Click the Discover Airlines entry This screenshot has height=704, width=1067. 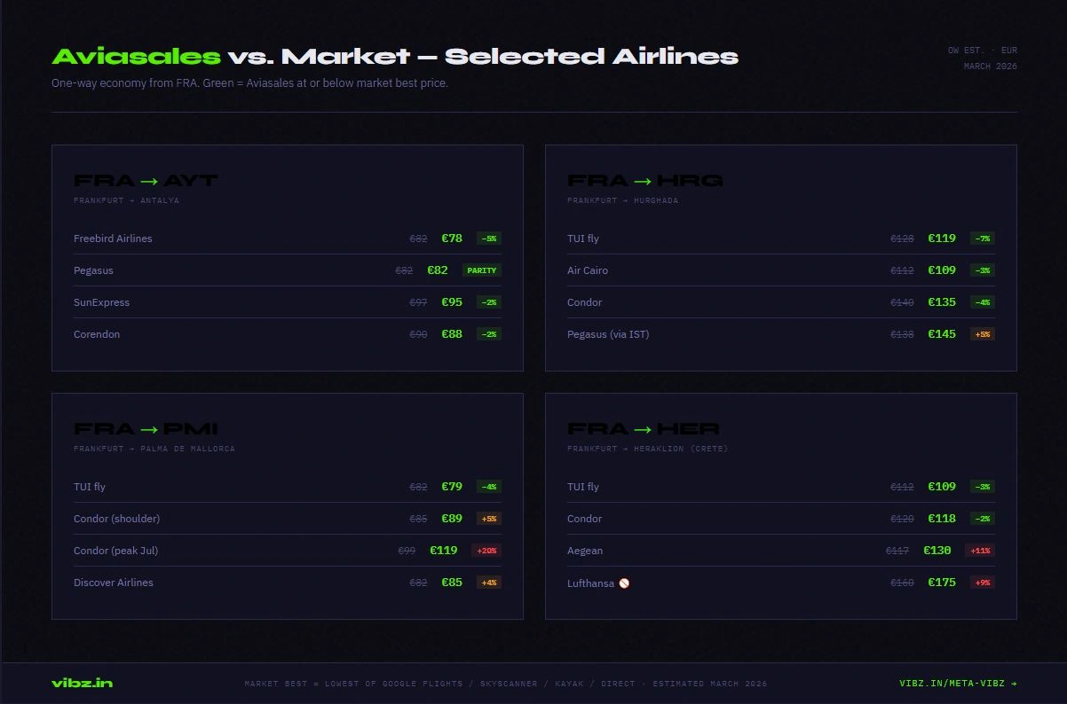pos(114,583)
